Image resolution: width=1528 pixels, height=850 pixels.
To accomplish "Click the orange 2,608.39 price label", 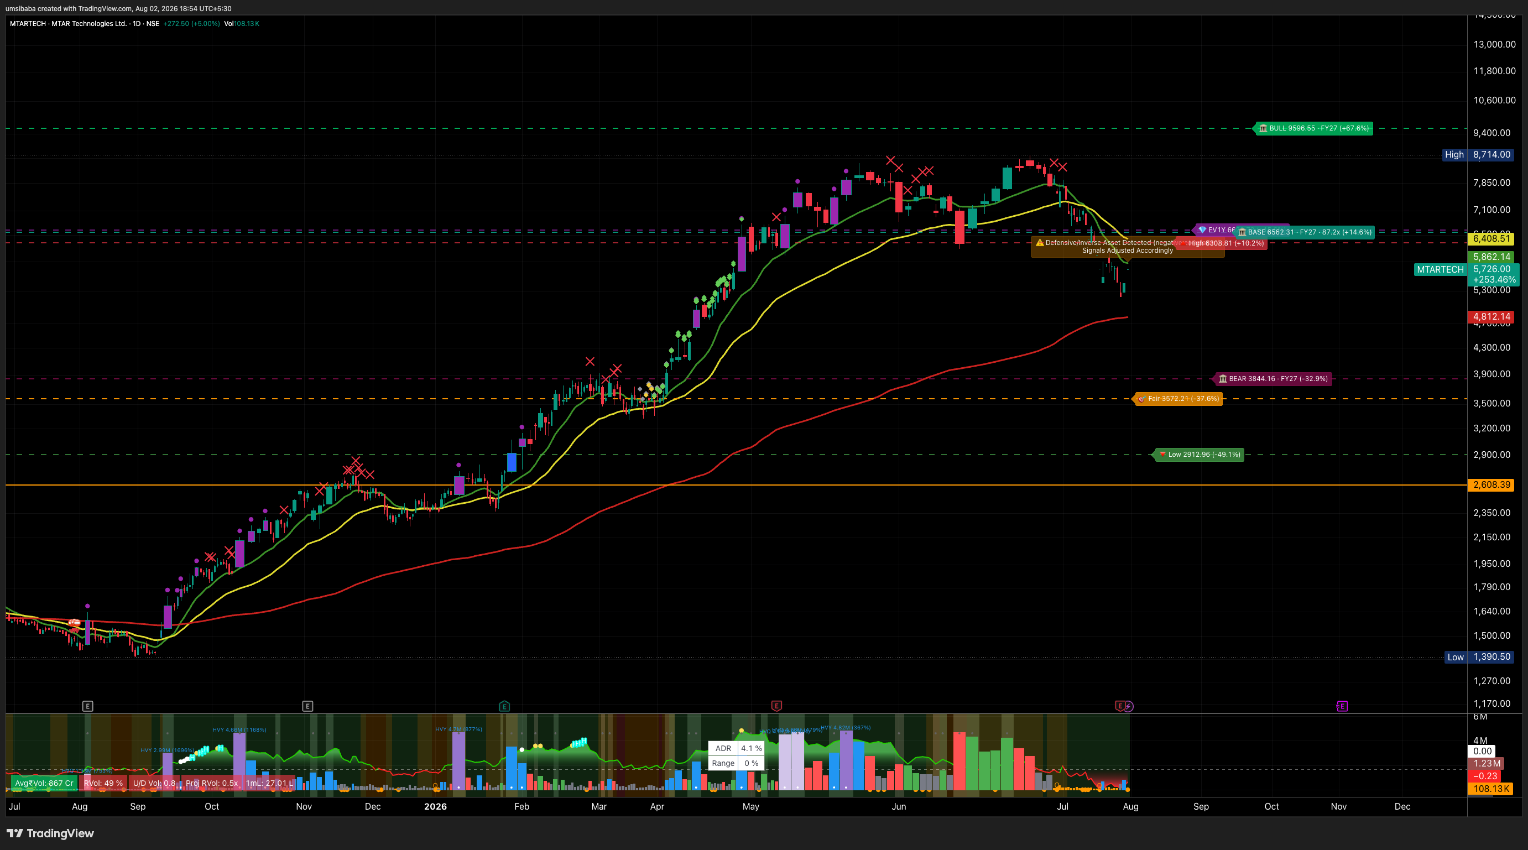I will point(1490,484).
